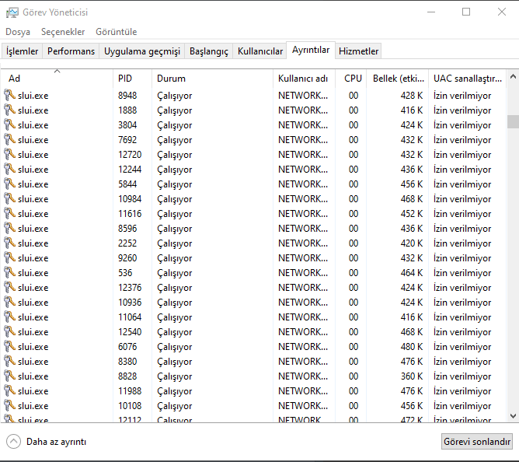
Task: Click the slui.exe icon for PID 11988
Action: 9,391
